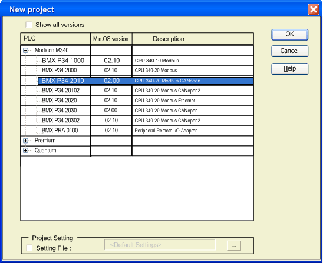Click the Min.OS version column header

pyautogui.click(x=111, y=38)
